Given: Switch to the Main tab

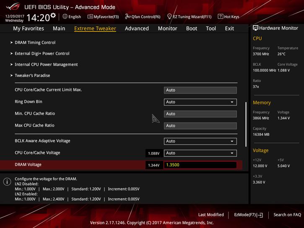Looking at the screenshot, I should pyautogui.click(x=59, y=28).
